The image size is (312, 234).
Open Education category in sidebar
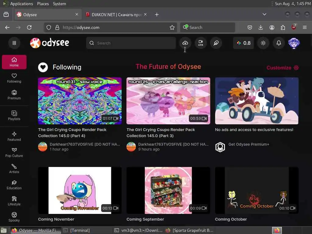click(14, 185)
